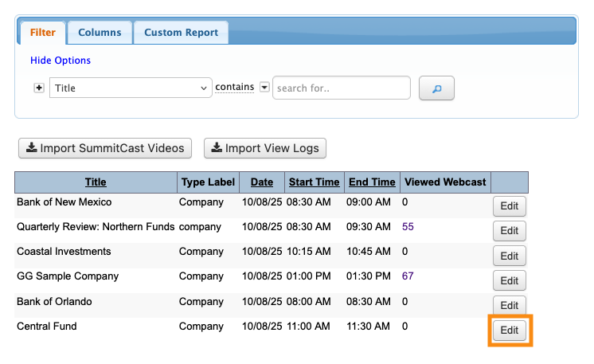Edit the GG Sample Company row
This screenshot has height=364, width=594.
tap(509, 281)
